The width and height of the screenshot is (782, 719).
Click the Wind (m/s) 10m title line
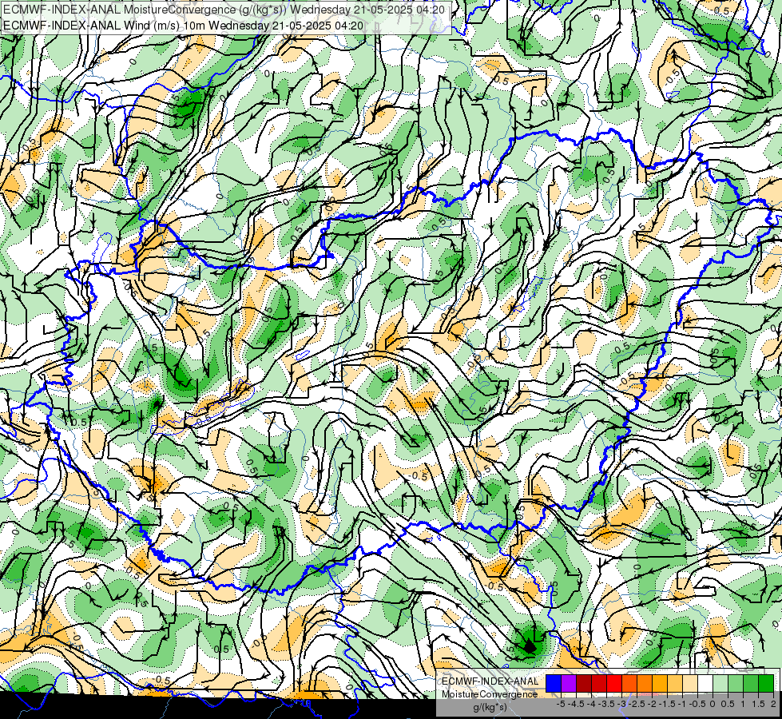(183, 26)
